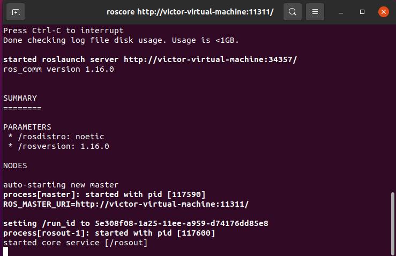Close the roscore terminal window
The image size is (396, 256).
click(x=383, y=11)
